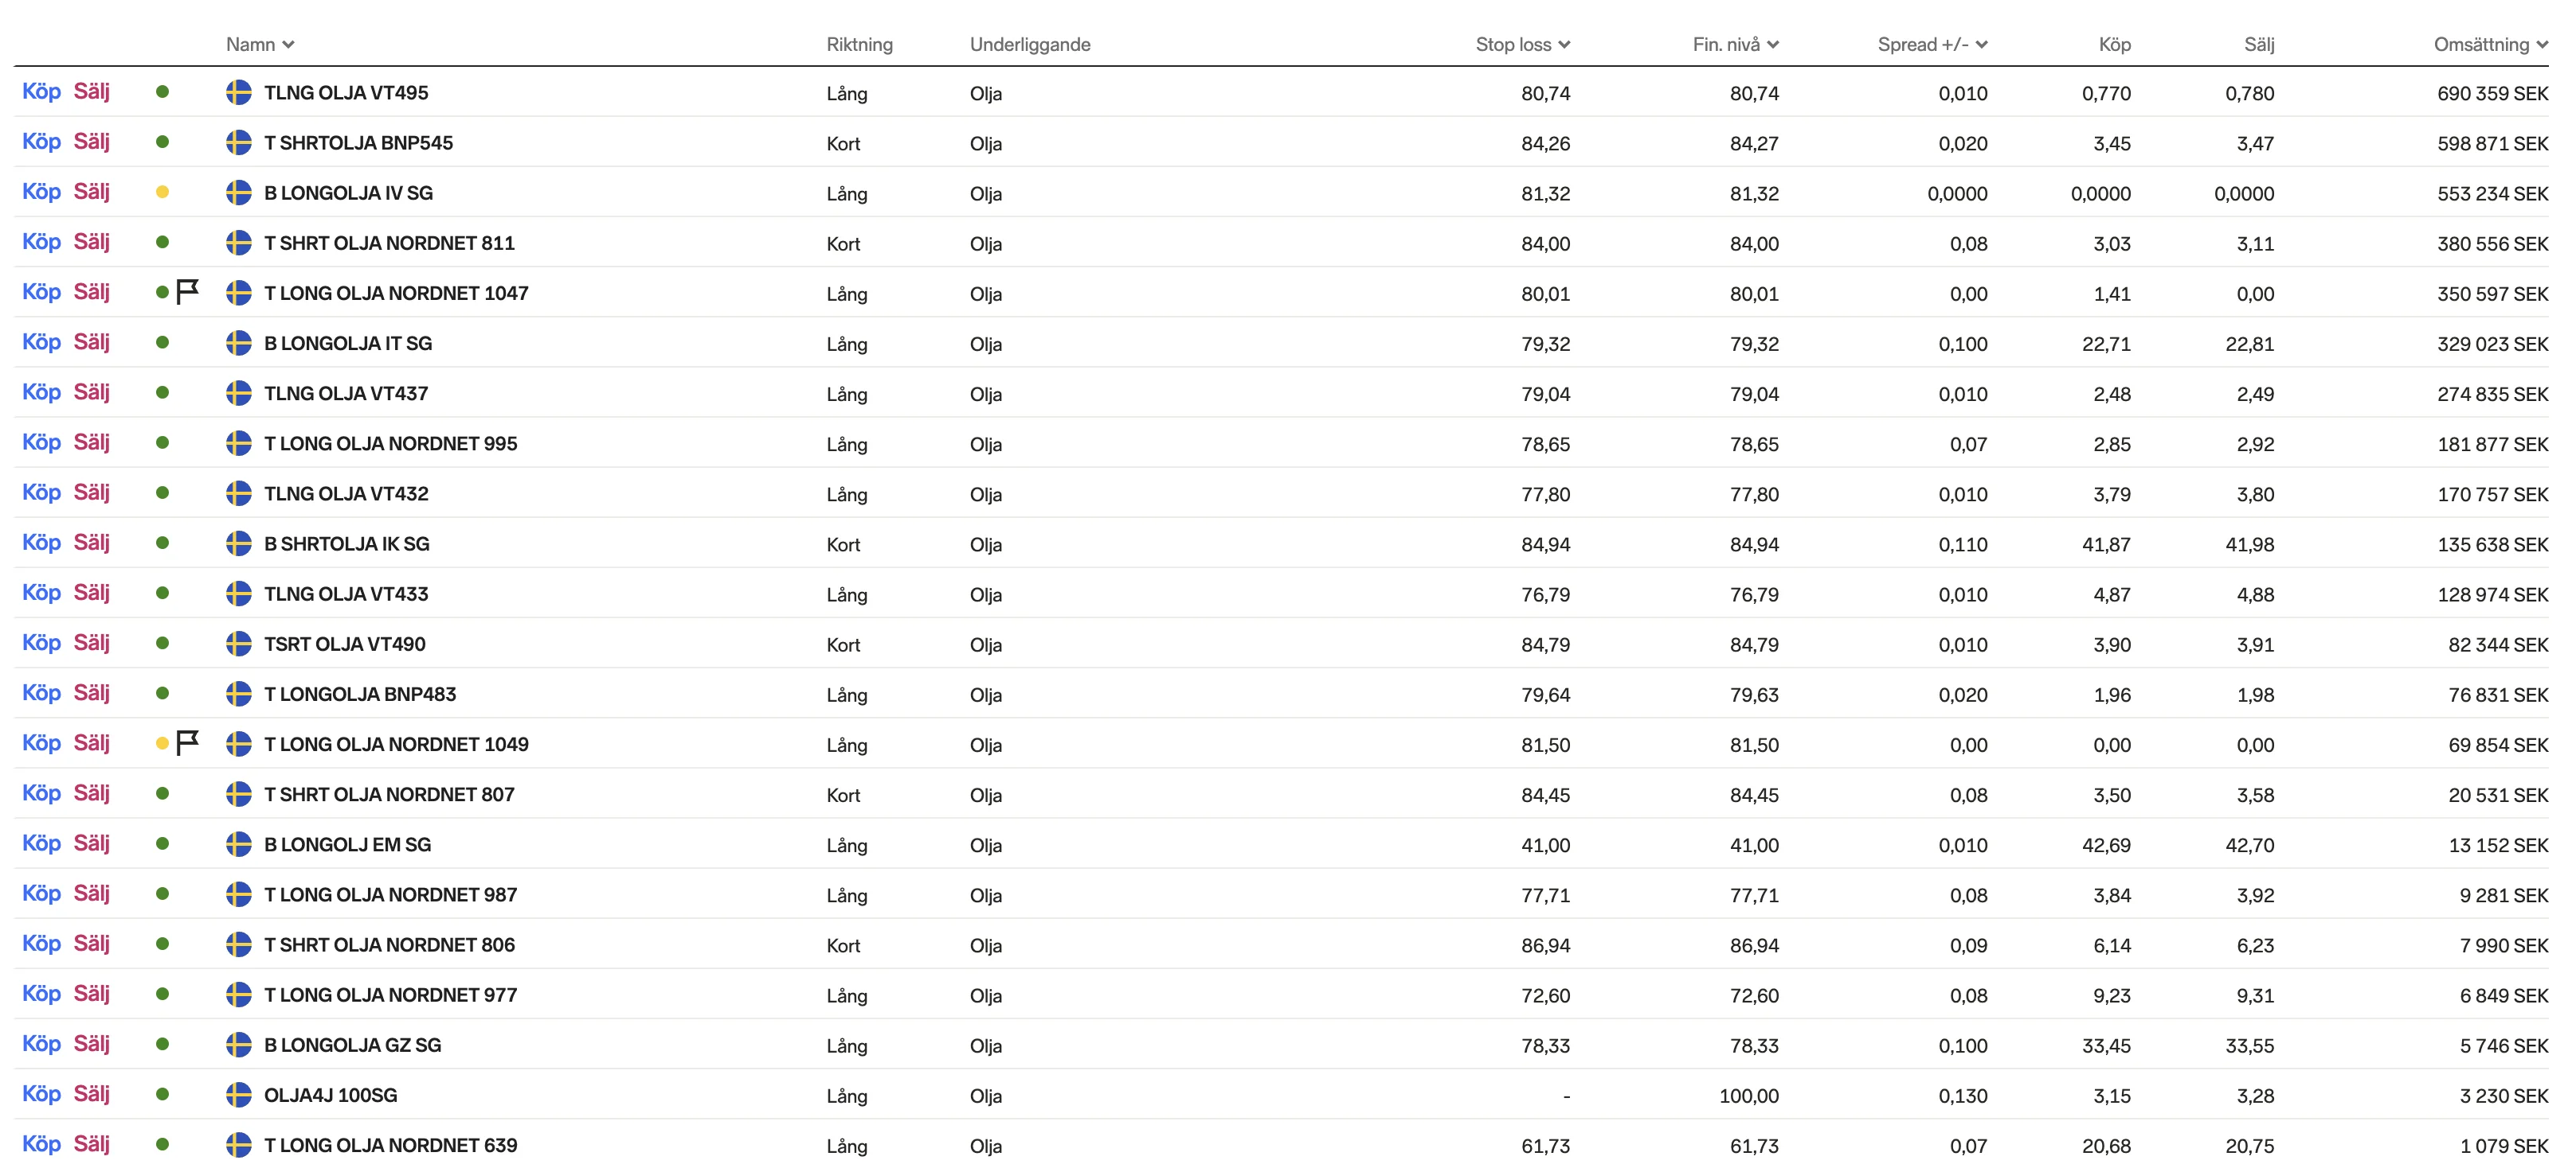
Task: Sort by Omsättning column header
Action: click(2490, 44)
